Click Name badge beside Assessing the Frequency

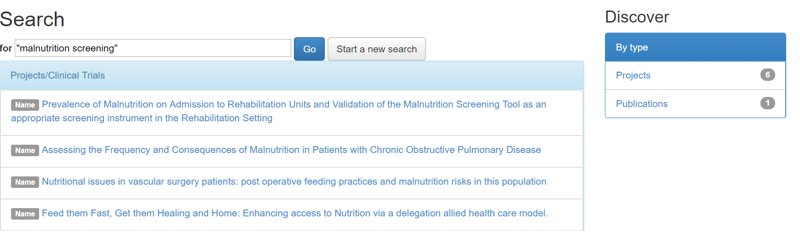(25, 150)
